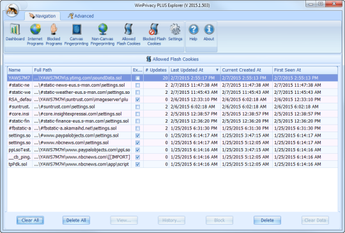Select the #fbstatic-a row name

click(20, 128)
